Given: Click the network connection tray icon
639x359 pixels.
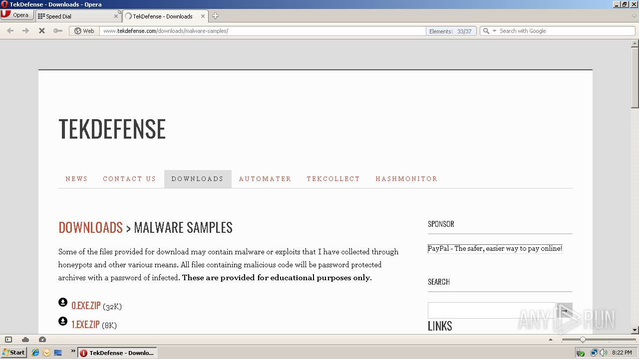Looking at the screenshot, I should tap(594, 353).
